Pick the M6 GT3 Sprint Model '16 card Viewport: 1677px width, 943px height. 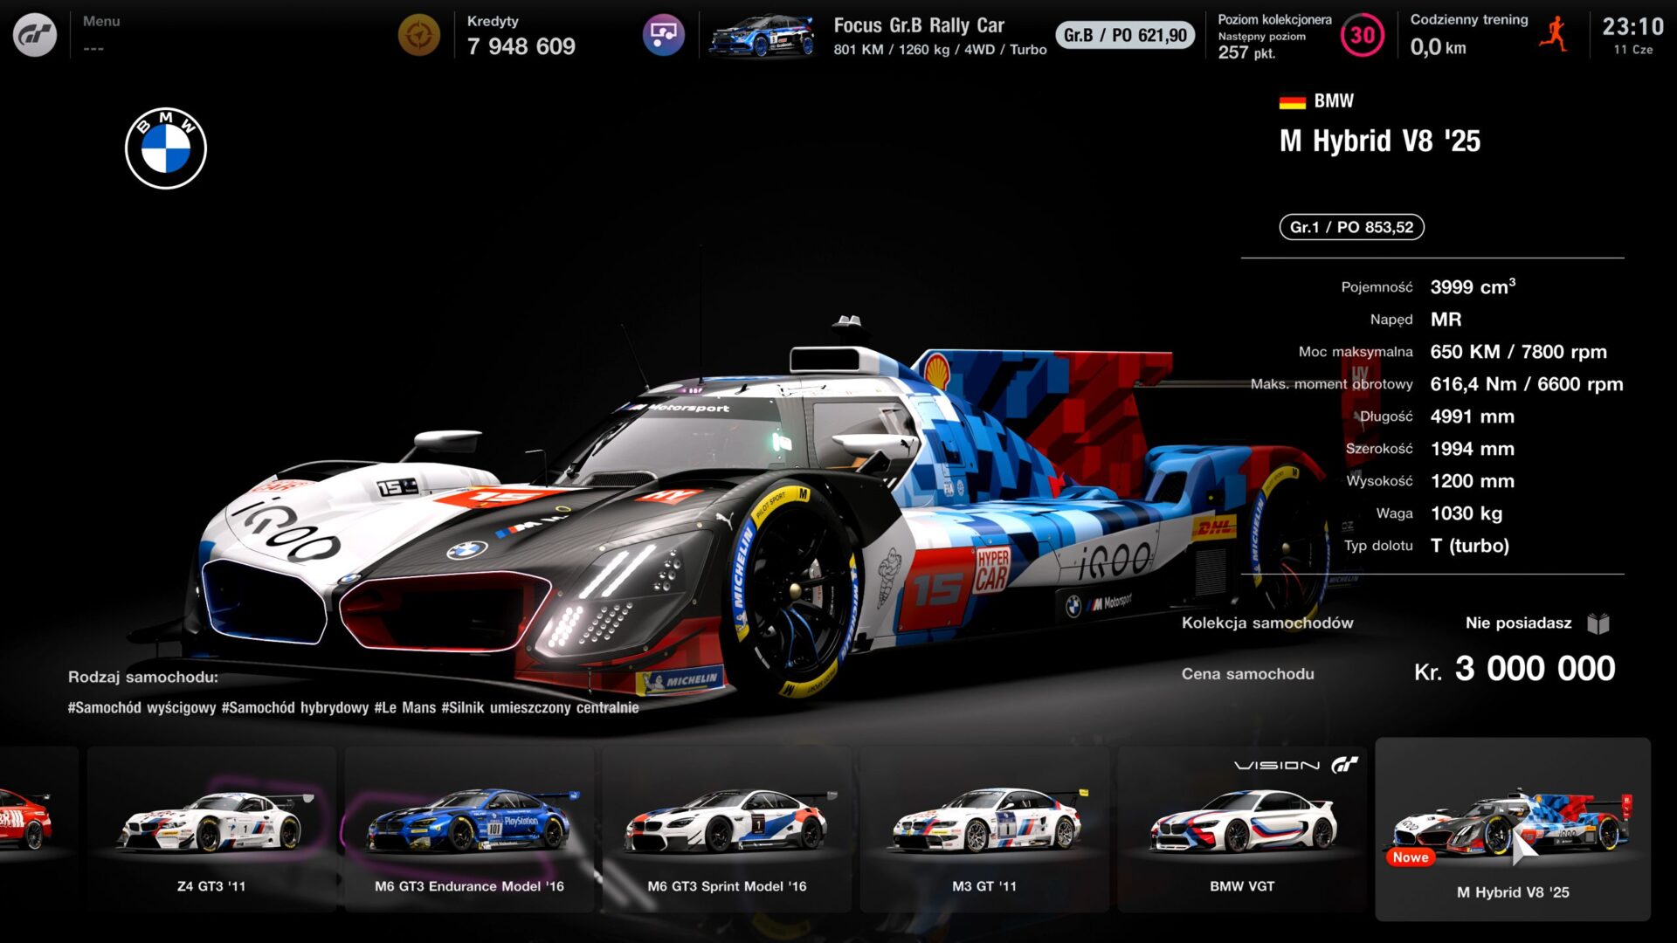[x=727, y=829]
